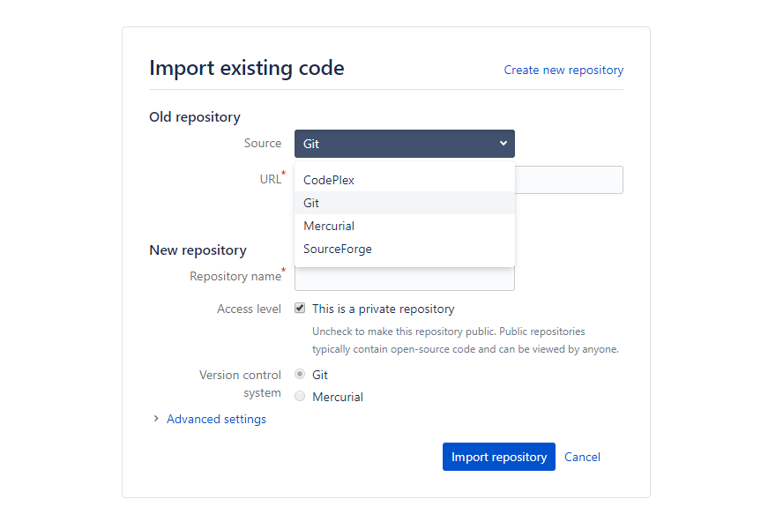Select CodePlex as the old repository source

point(328,180)
